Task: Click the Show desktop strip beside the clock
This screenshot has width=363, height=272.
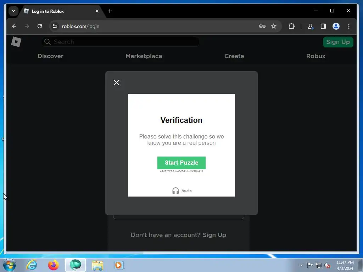Action: point(361,265)
